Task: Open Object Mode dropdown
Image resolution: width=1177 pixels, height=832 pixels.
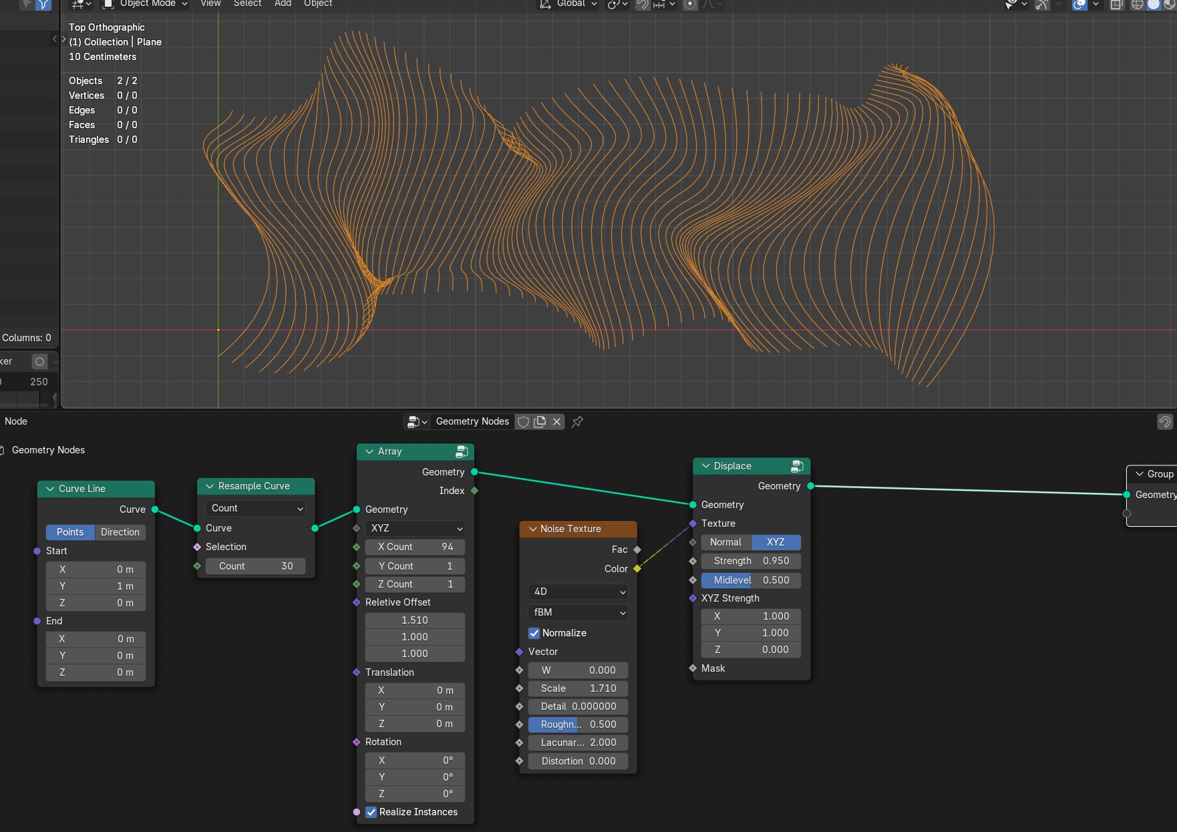Action: click(x=145, y=4)
